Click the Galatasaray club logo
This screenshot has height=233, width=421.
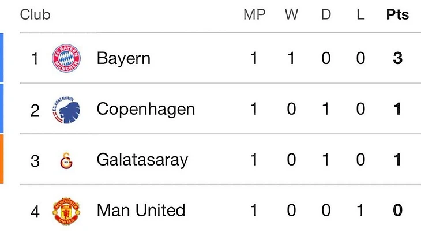tap(66, 160)
